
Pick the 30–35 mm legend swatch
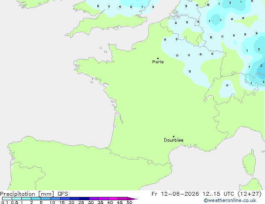click(94, 199)
